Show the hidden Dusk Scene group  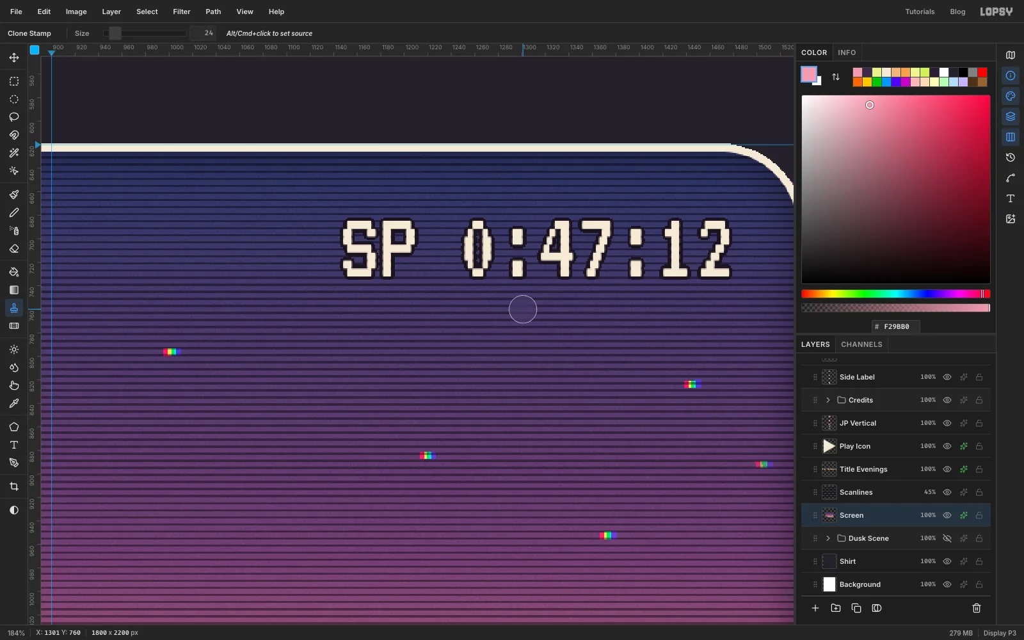coord(947,538)
